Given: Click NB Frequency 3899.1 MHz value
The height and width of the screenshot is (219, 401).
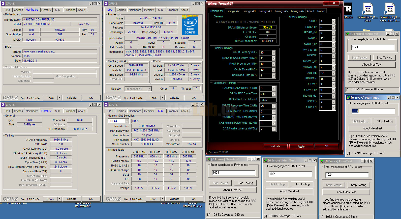Looking at the screenshot, I should tap(80, 129).
